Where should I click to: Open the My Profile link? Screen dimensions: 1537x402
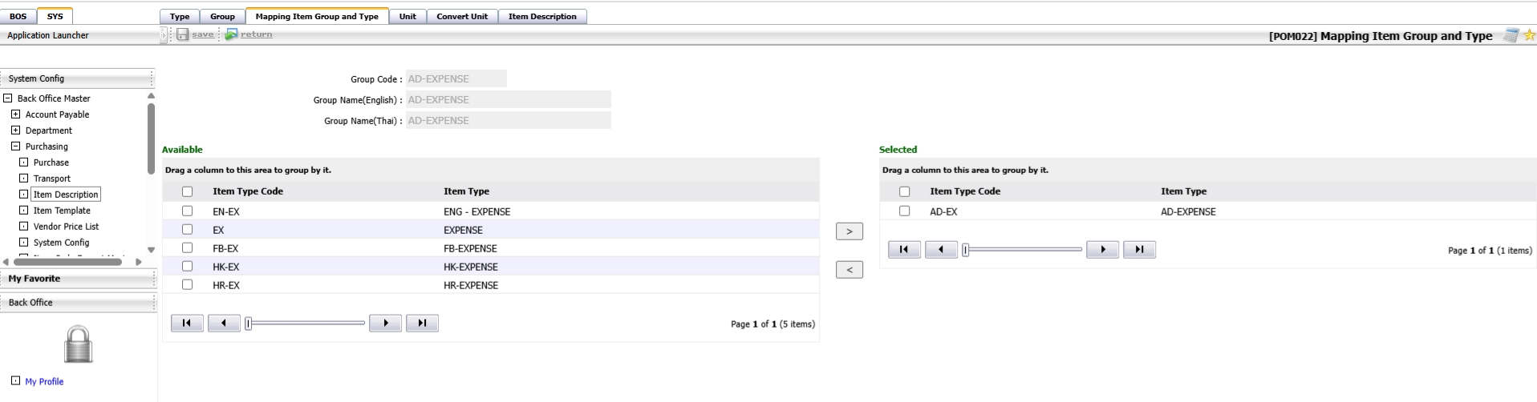(44, 382)
